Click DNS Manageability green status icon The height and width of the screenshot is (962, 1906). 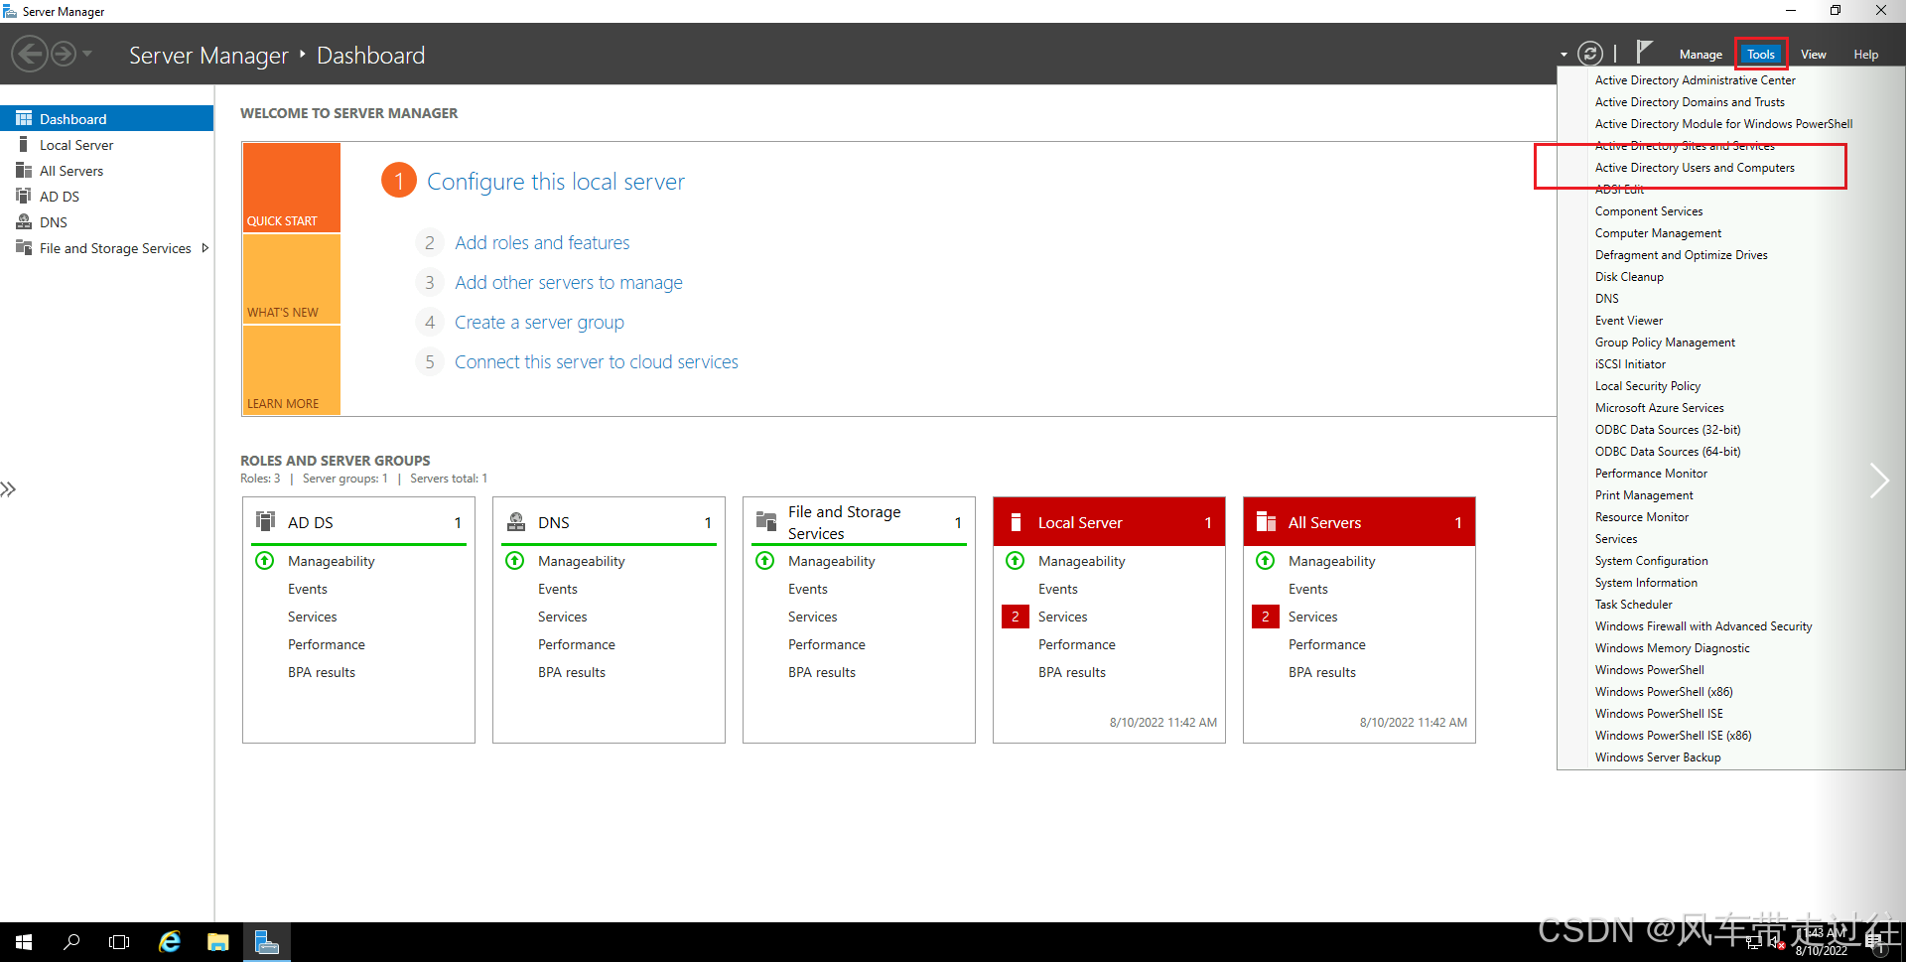tap(515, 561)
